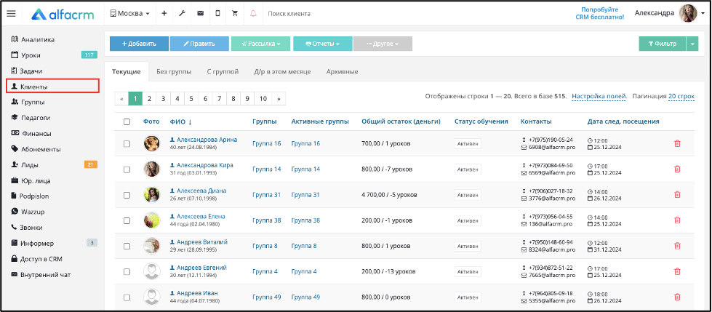Click the blue Добавить button
Viewport: 712px width, 312px height.
pos(139,44)
